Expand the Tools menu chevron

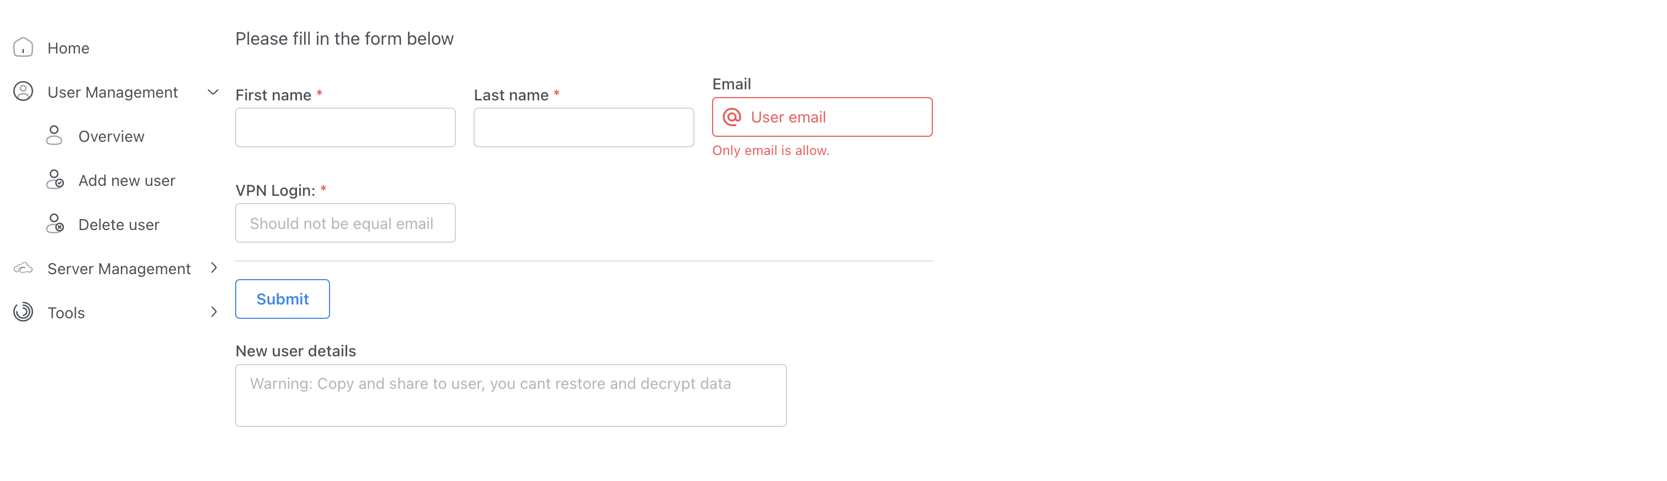(x=214, y=312)
